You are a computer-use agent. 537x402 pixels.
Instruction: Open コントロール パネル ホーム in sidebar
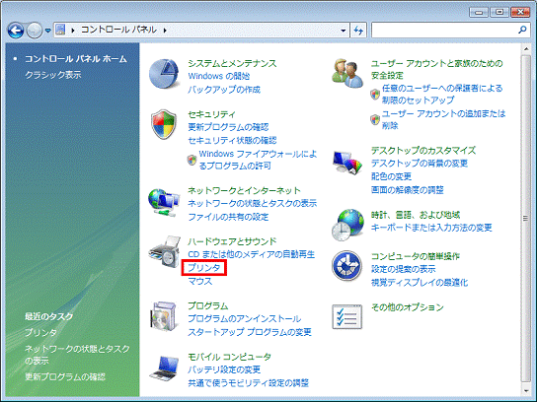click(x=76, y=59)
